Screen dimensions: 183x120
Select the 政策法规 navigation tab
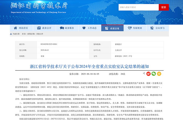pos(112,28)
